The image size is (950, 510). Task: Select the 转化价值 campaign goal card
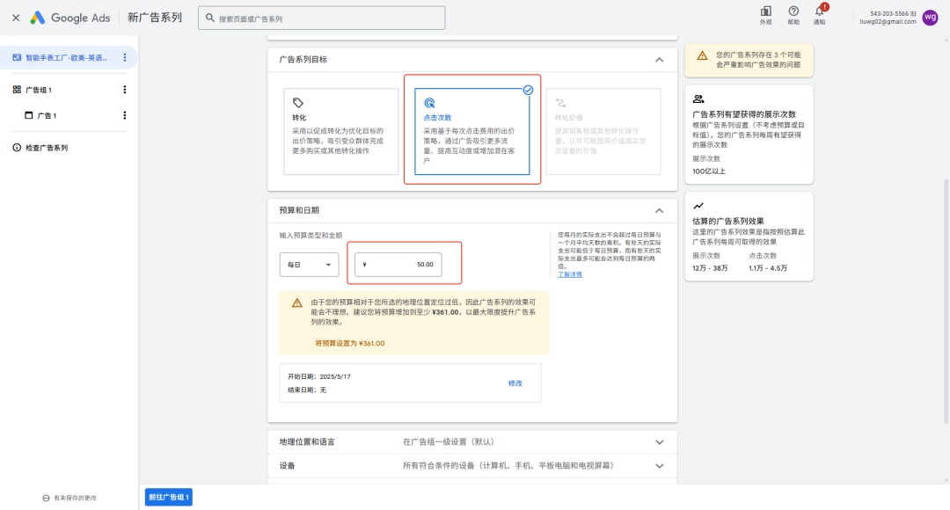(603, 131)
